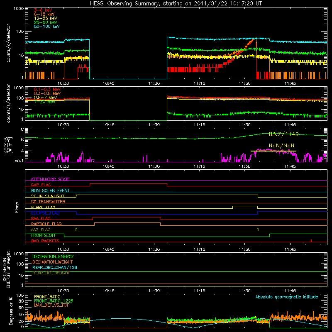Select the FLARE_FLAG label
The width and height of the screenshot is (332, 332).
coord(43,207)
